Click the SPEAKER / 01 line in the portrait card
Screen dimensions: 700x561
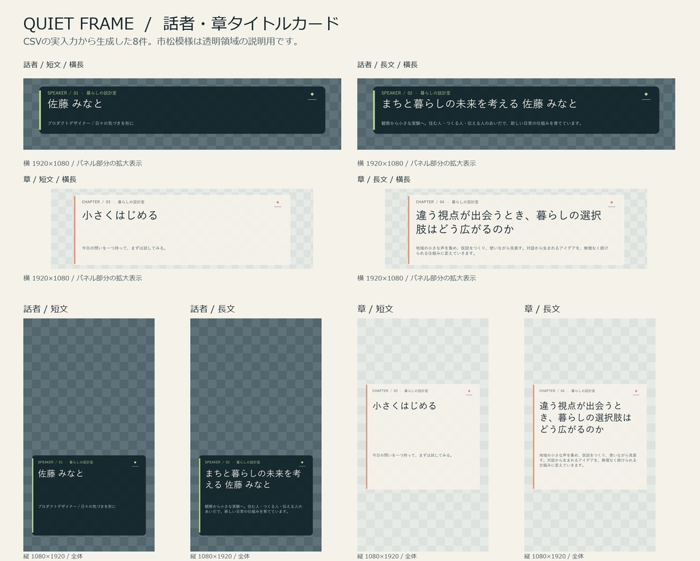(x=66, y=463)
